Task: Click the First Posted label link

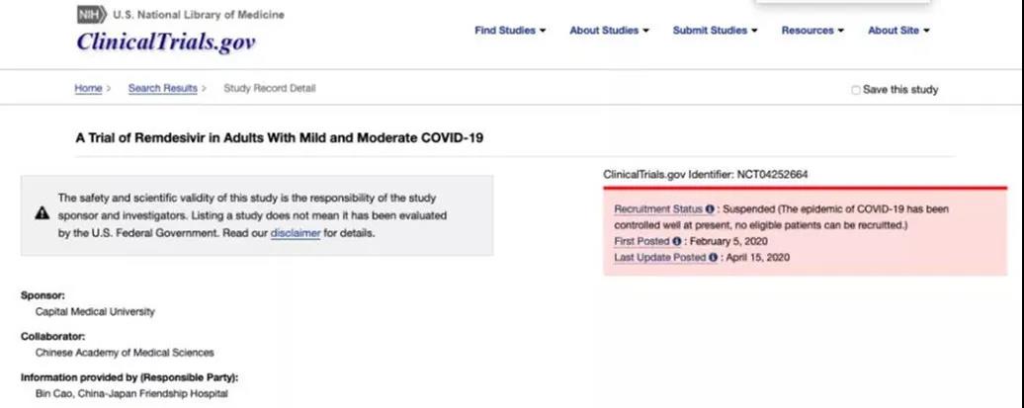Action: pyautogui.click(x=641, y=241)
